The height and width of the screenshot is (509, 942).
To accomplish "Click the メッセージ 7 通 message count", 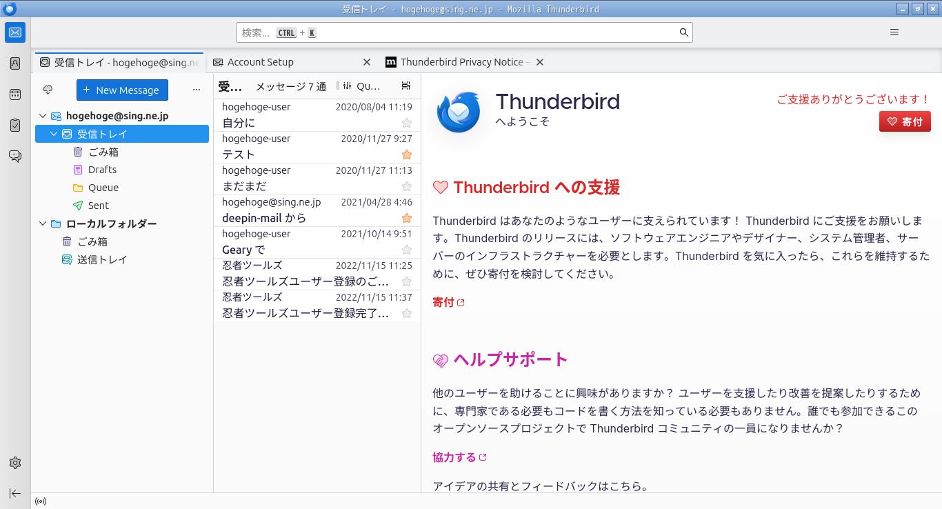I will 291,86.
